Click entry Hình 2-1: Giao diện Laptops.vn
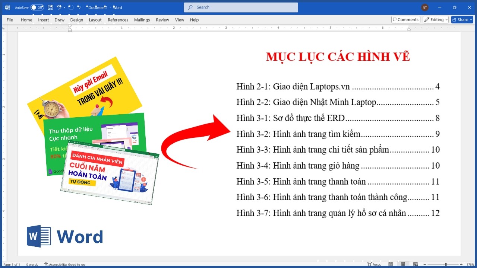The height and width of the screenshot is (268, 477). (x=338, y=87)
